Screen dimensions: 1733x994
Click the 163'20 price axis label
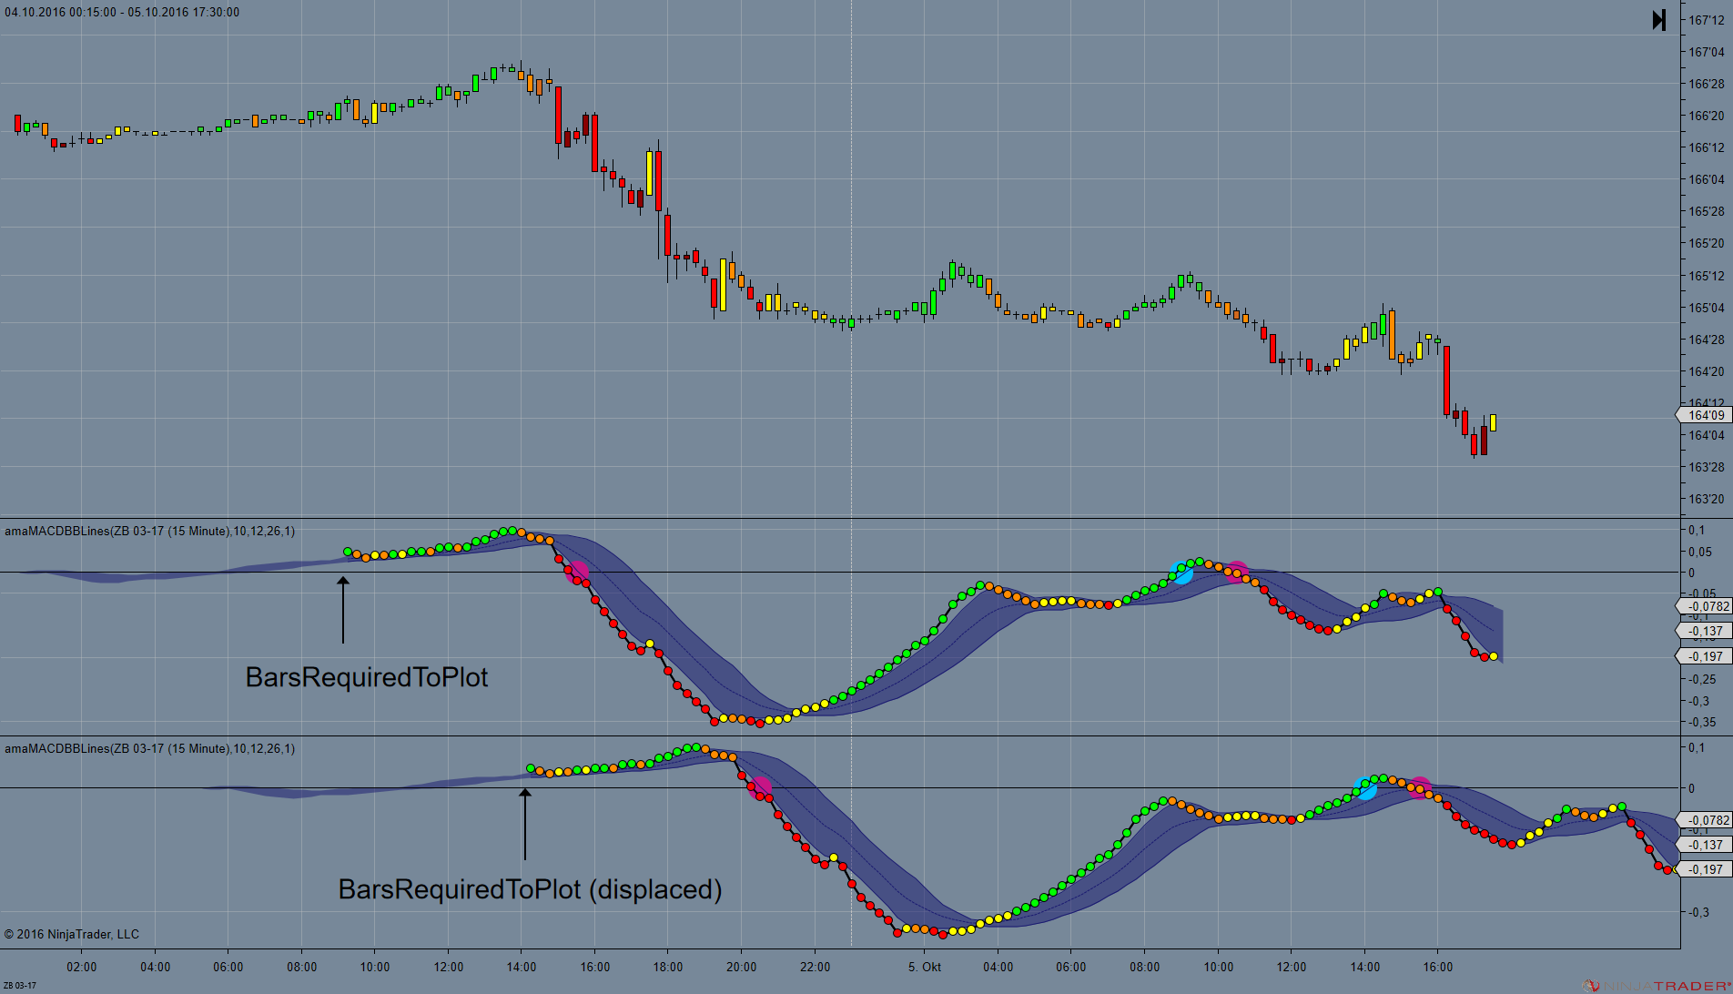pos(1707,499)
